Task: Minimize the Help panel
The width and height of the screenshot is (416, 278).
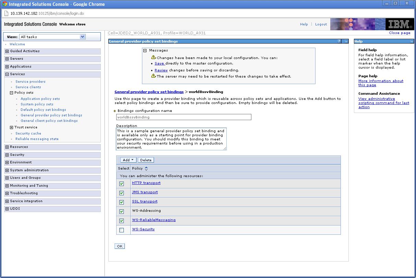Action: (x=412, y=42)
